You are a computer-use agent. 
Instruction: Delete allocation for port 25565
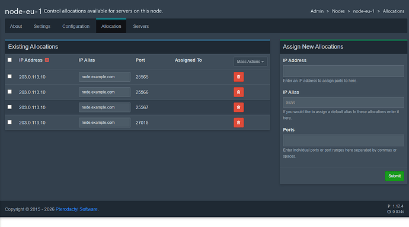pyautogui.click(x=238, y=77)
